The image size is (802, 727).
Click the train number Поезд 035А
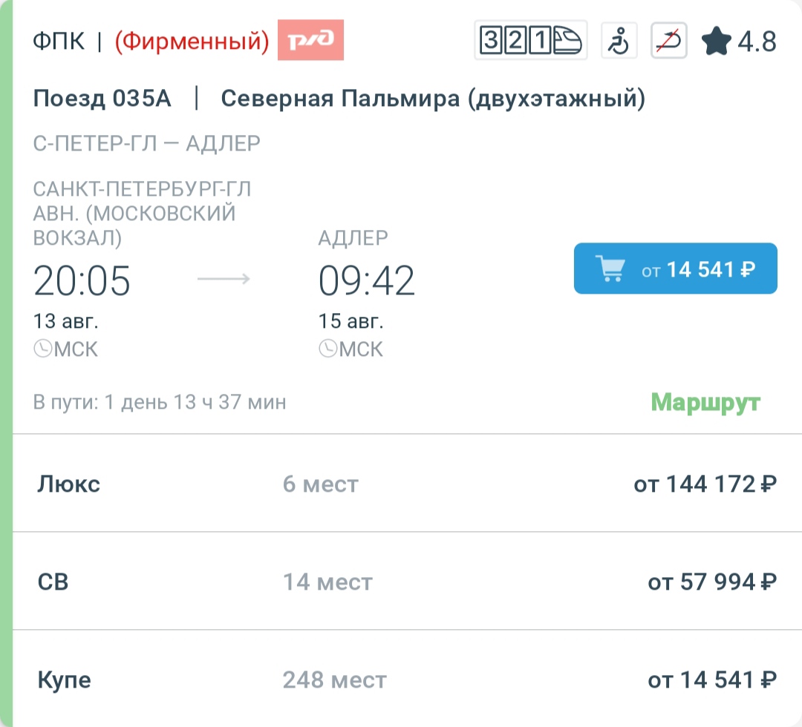point(102,98)
